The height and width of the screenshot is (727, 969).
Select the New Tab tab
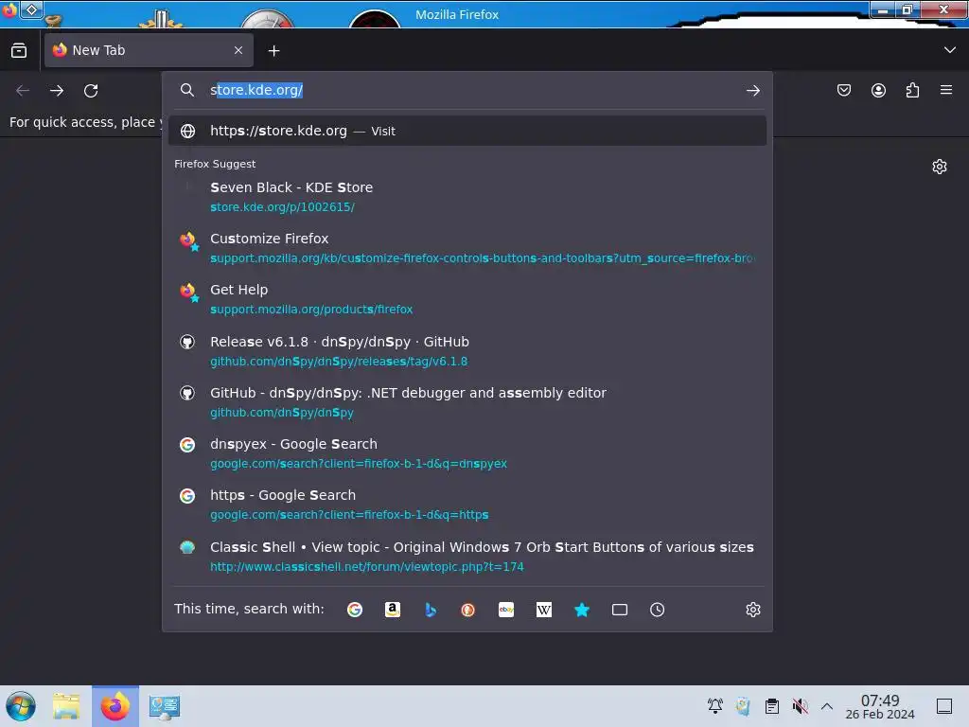(x=149, y=50)
